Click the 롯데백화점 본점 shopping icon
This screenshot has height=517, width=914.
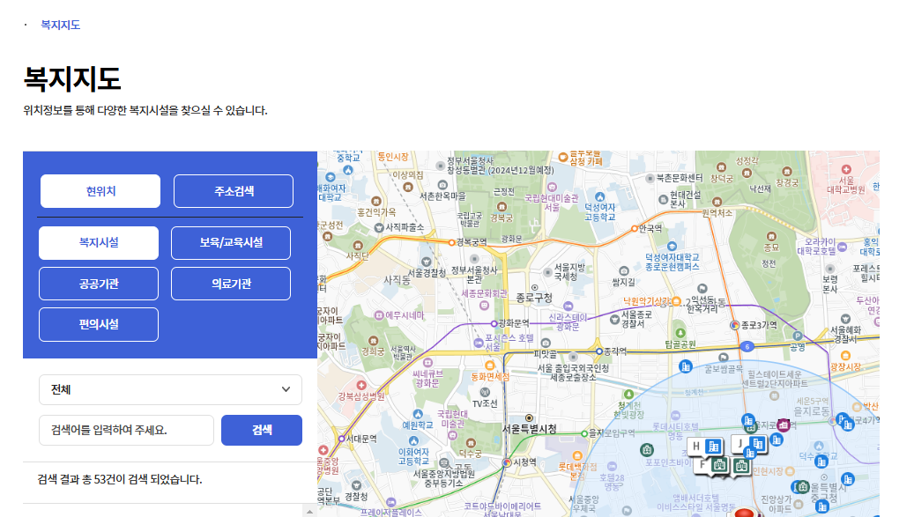(577, 456)
